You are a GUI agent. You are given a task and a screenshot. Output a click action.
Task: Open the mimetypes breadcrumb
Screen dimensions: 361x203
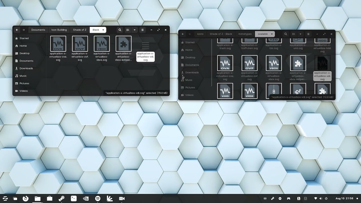coord(245,34)
